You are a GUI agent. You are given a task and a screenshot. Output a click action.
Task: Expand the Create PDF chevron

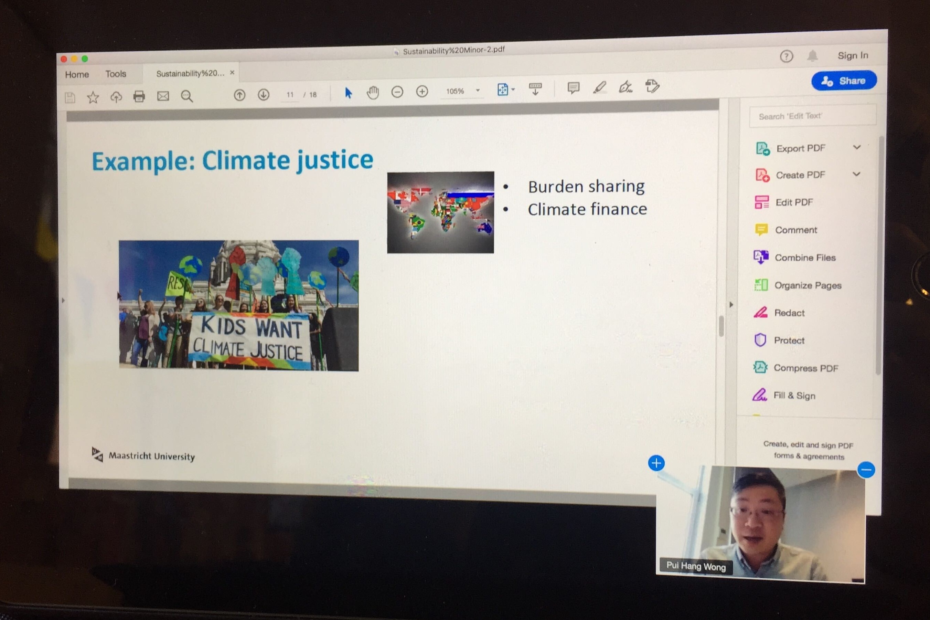coord(856,174)
